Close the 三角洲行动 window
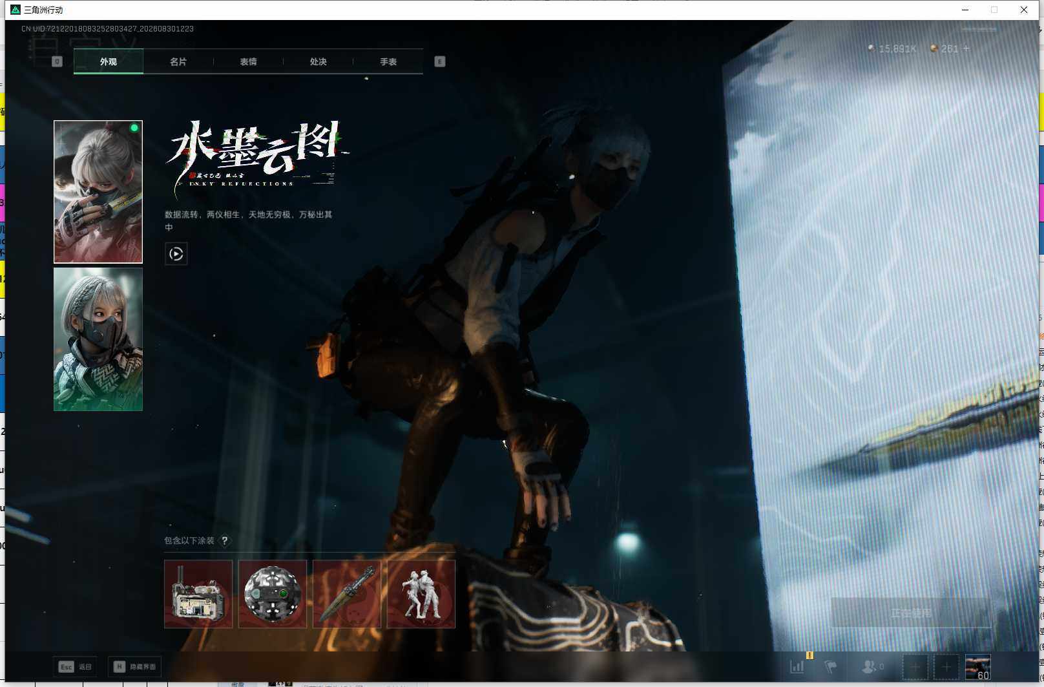Screen dimensions: 1044x687 (1024, 10)
